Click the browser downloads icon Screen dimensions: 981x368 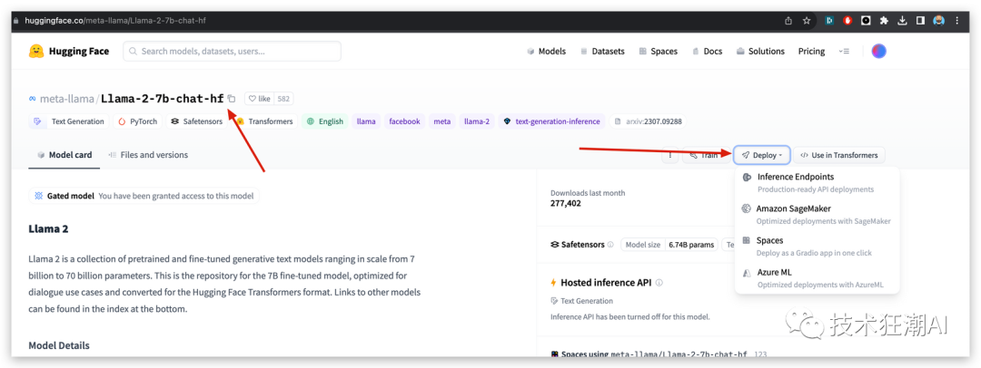coord(900,20)
